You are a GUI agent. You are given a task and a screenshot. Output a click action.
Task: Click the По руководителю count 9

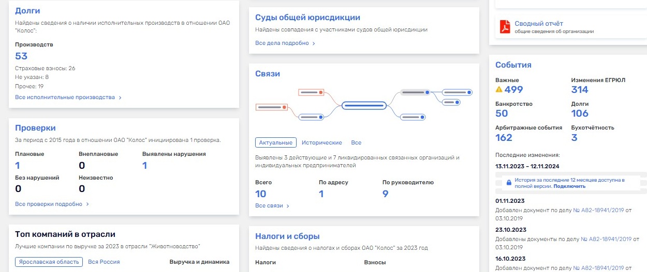tap(385, 194)
